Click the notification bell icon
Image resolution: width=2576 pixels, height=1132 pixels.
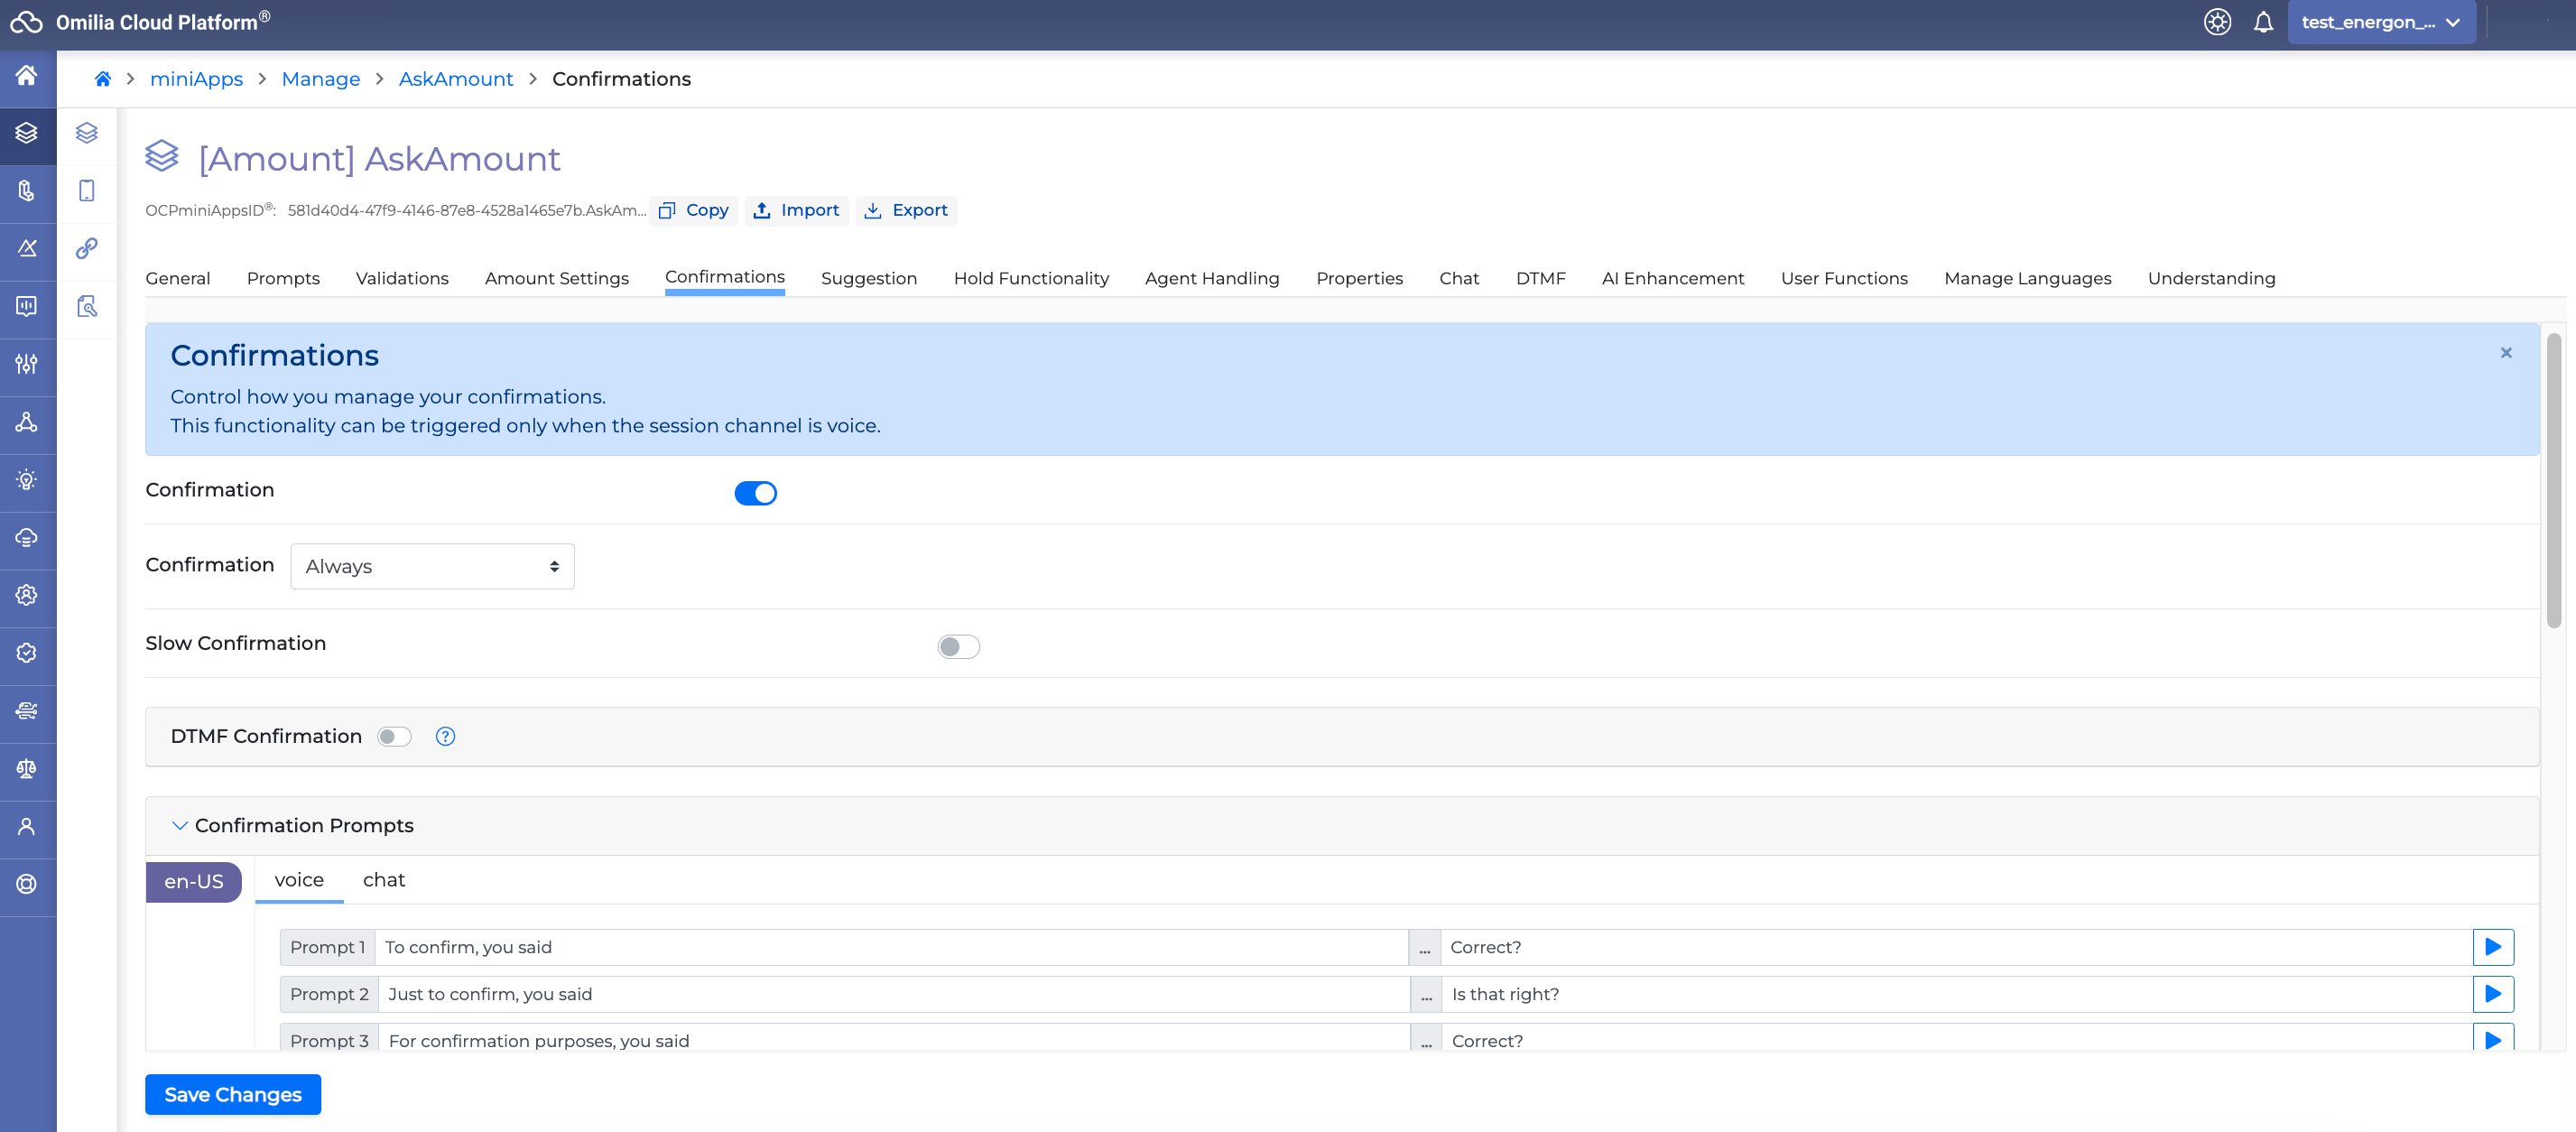pyautogui.click(x=2263, y=22)
